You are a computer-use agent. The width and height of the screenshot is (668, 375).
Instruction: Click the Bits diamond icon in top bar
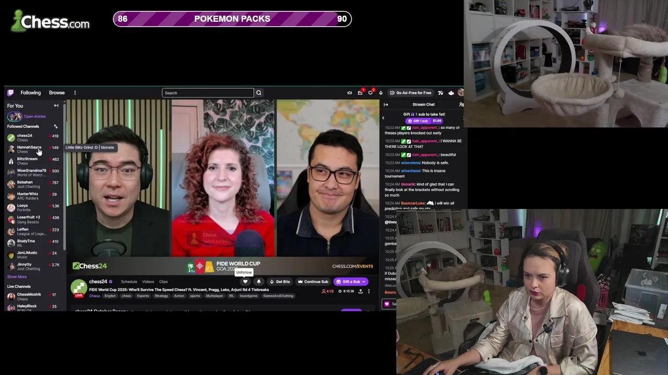(x=380, y=93)
